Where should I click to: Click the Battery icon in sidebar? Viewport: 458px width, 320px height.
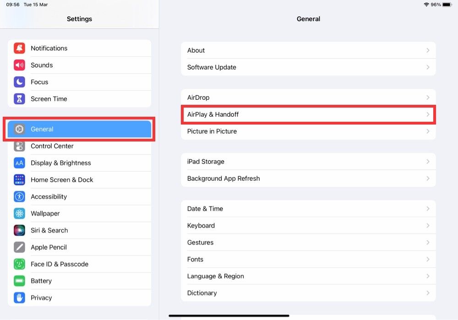(x=19, y=281)
